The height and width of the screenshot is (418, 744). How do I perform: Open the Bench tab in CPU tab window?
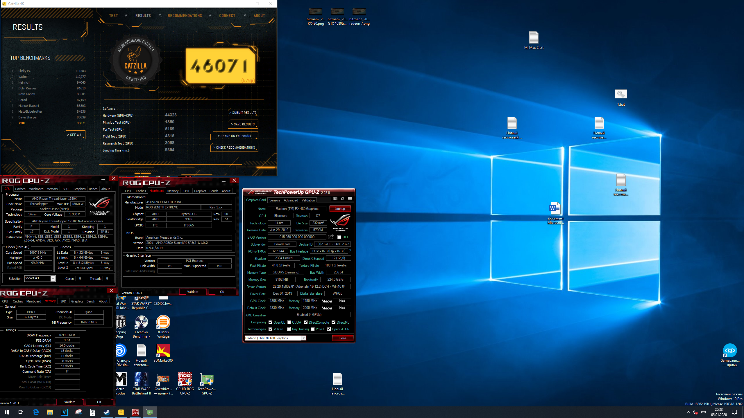(93, 189)
